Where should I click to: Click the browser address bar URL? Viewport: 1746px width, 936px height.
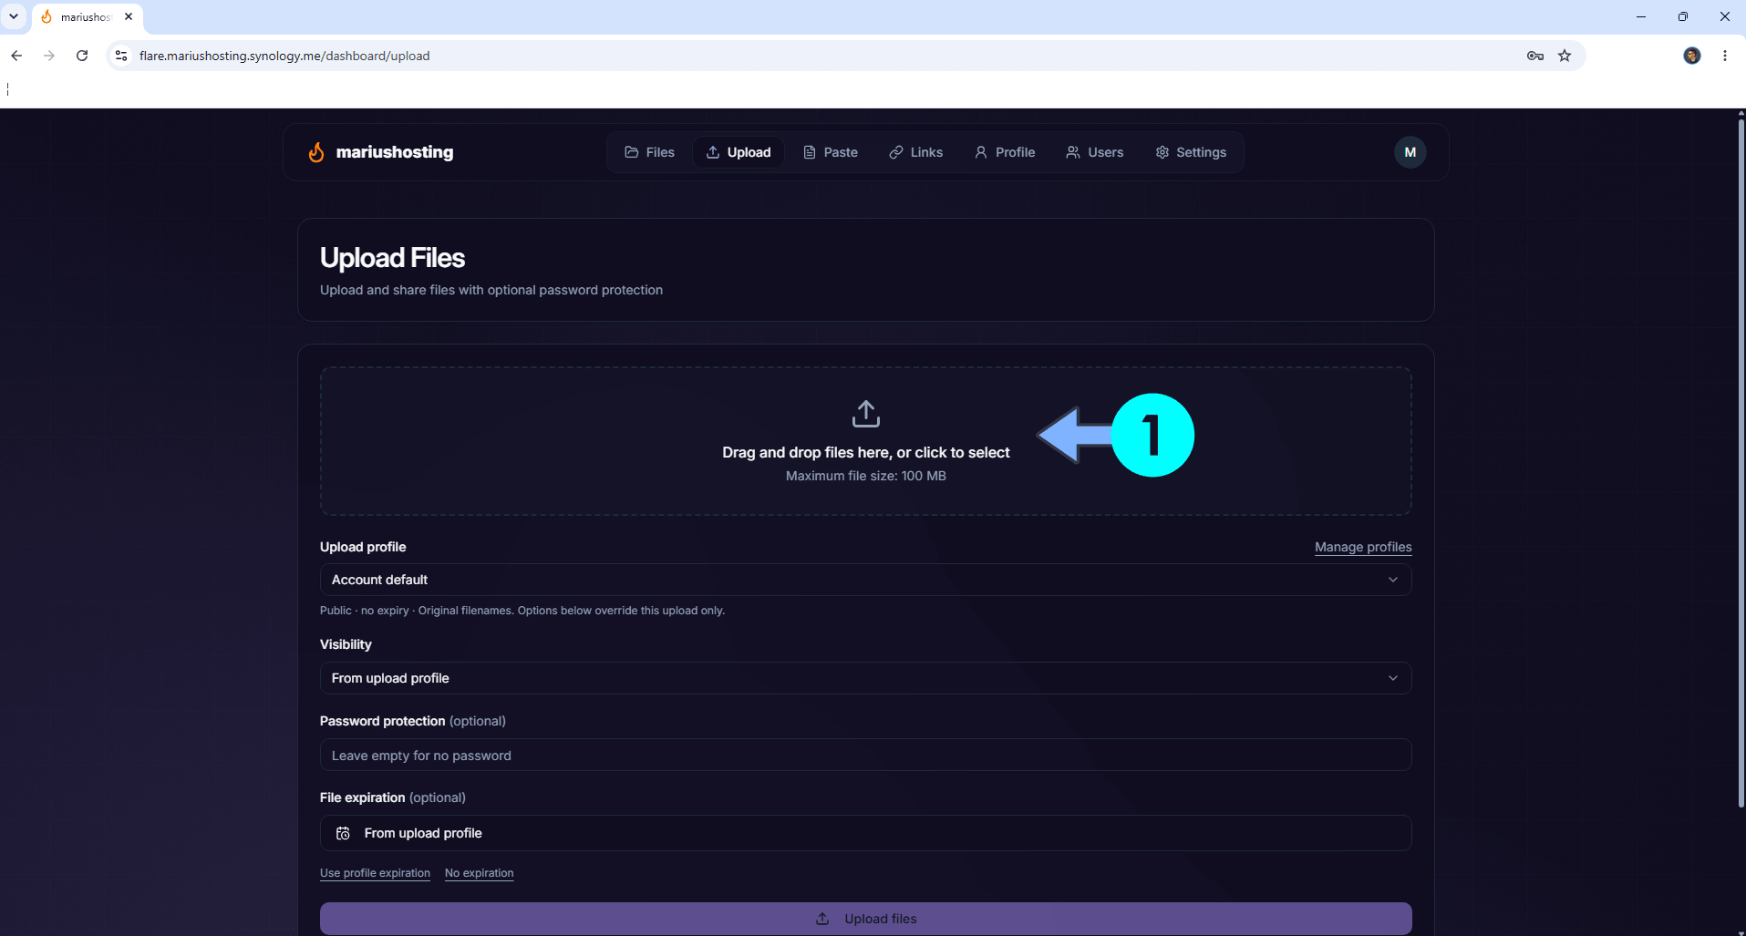(x=284, y=56)
